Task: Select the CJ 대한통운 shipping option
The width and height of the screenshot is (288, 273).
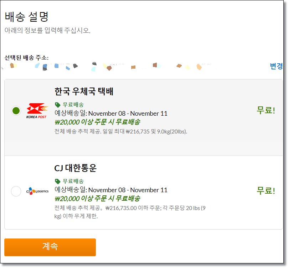Action: coord(16,191)
